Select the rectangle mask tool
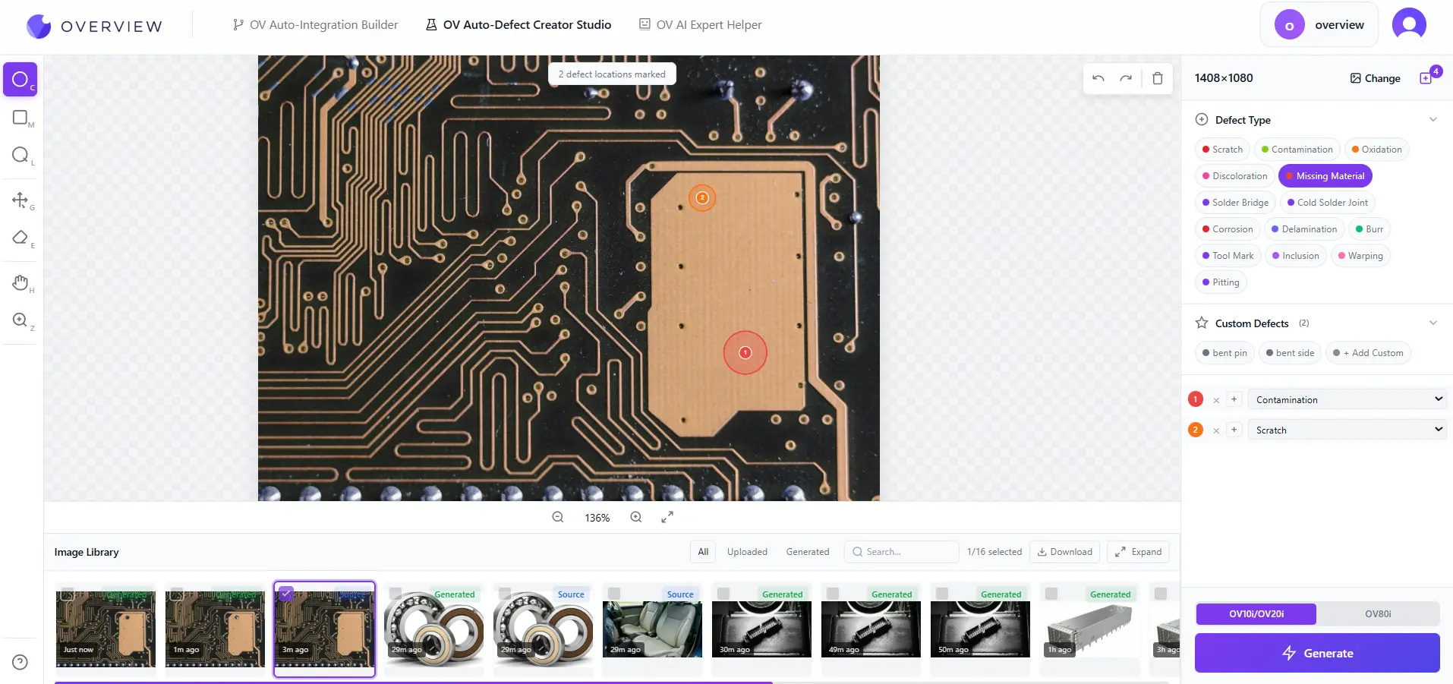Image resolution: width=1453 pixels, height=684 pixels. click(20, 118)
